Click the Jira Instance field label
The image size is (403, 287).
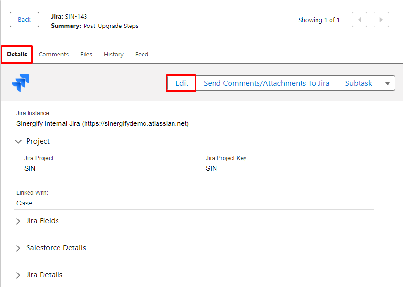pyautogui.click(x=33, y=113)
